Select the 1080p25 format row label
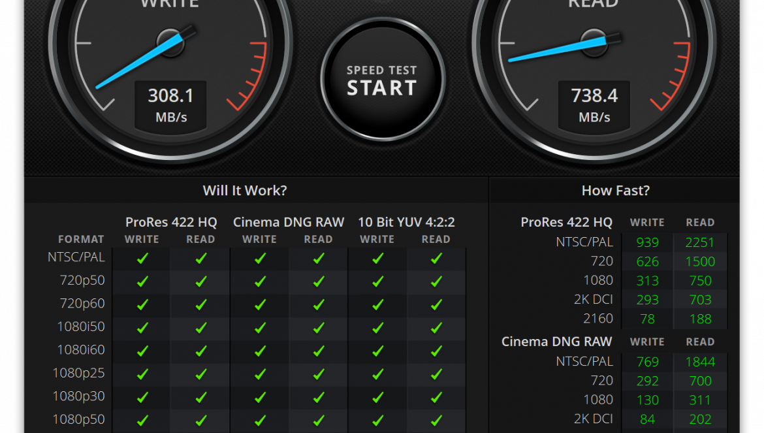 point(78,373)
